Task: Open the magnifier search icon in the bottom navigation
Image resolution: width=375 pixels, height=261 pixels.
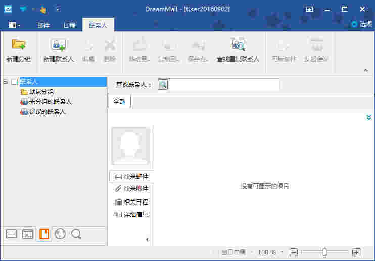Action: pos(76,234)
